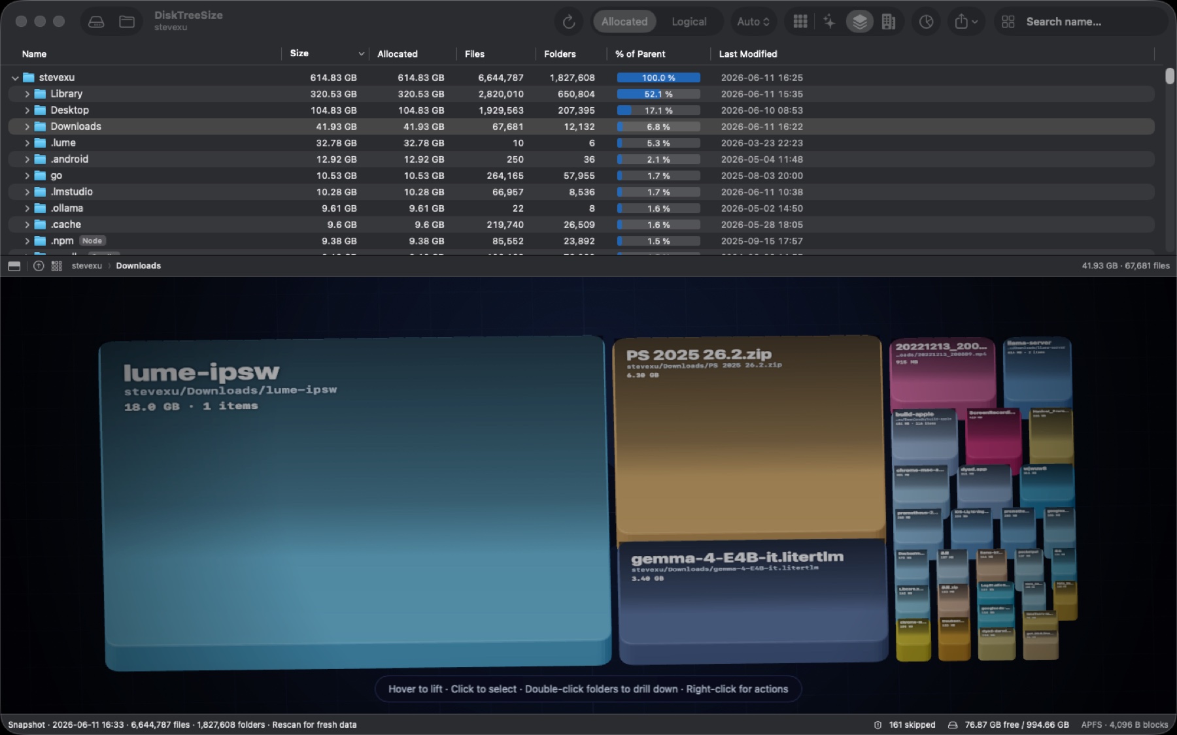Viewport: 1177px width, 735px height.
Task: Open the share export menu icon
Action: 966,22
